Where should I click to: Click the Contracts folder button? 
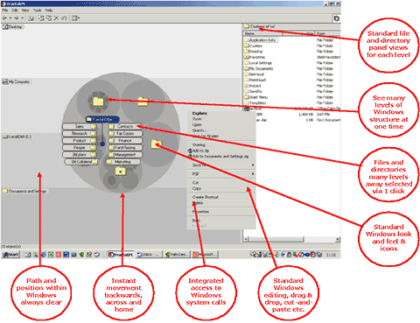tap(125, 126)
